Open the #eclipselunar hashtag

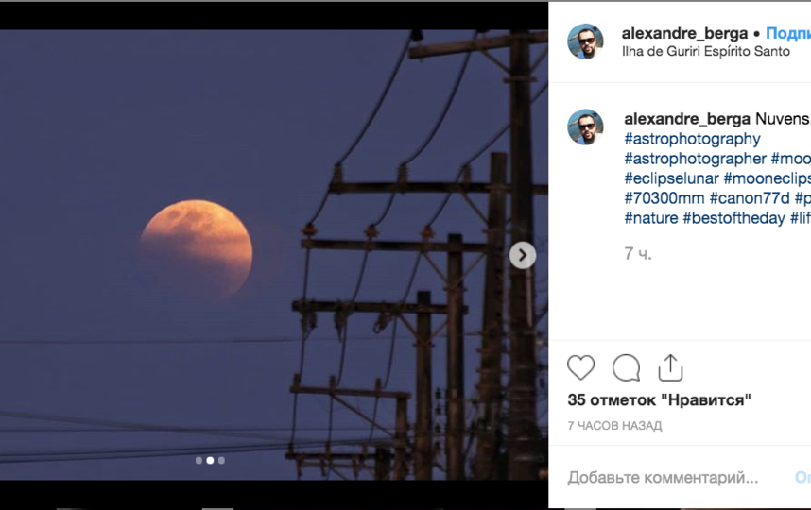click(671, 178)
